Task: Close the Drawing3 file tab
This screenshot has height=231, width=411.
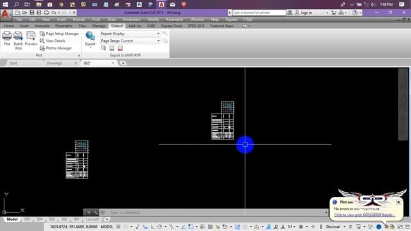Action: (x=76, y=63)
